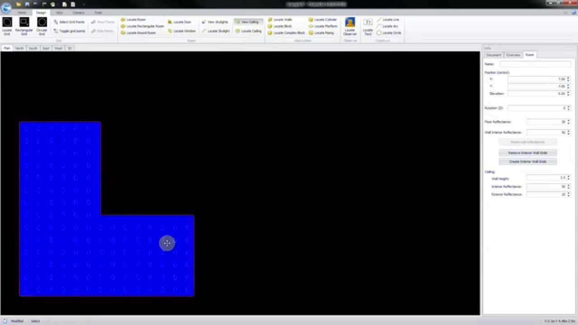The width and height of the screenshot is (578, 325).
Task: Switch to the South view tab
Action: tap(33, 48)
